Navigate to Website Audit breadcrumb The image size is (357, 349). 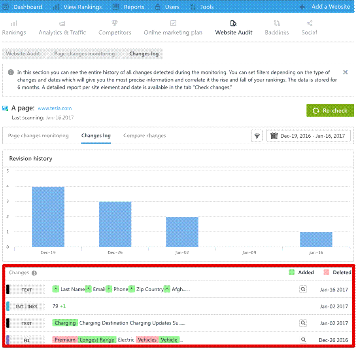23,54
